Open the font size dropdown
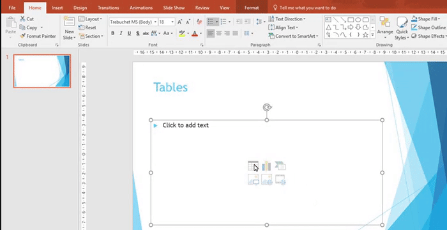 [x=172, y=22]
